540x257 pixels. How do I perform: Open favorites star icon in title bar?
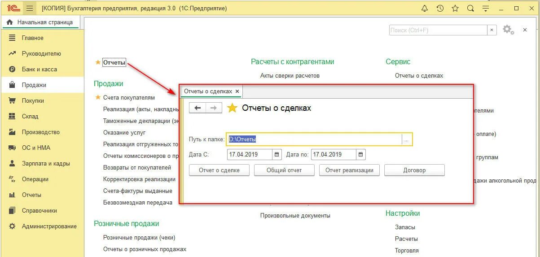455,9
